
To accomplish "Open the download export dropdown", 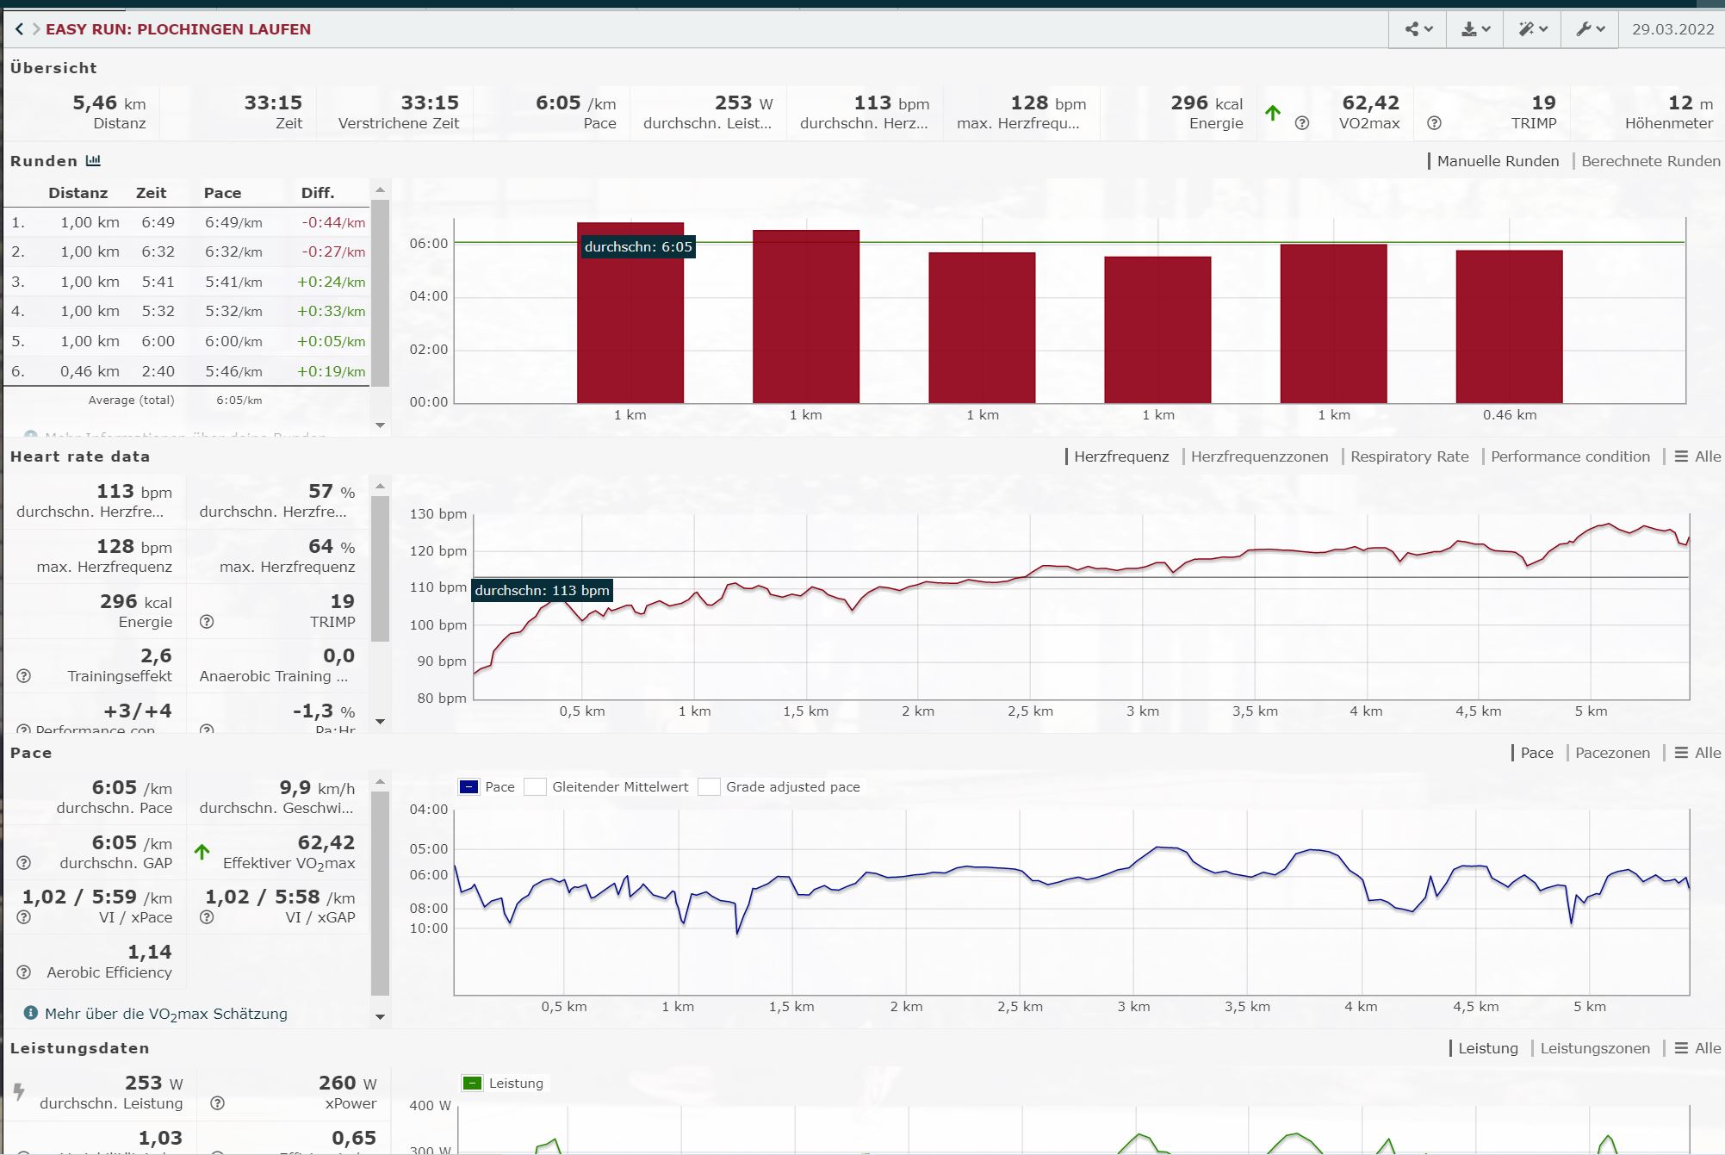I will click(x=1475, y=29).
